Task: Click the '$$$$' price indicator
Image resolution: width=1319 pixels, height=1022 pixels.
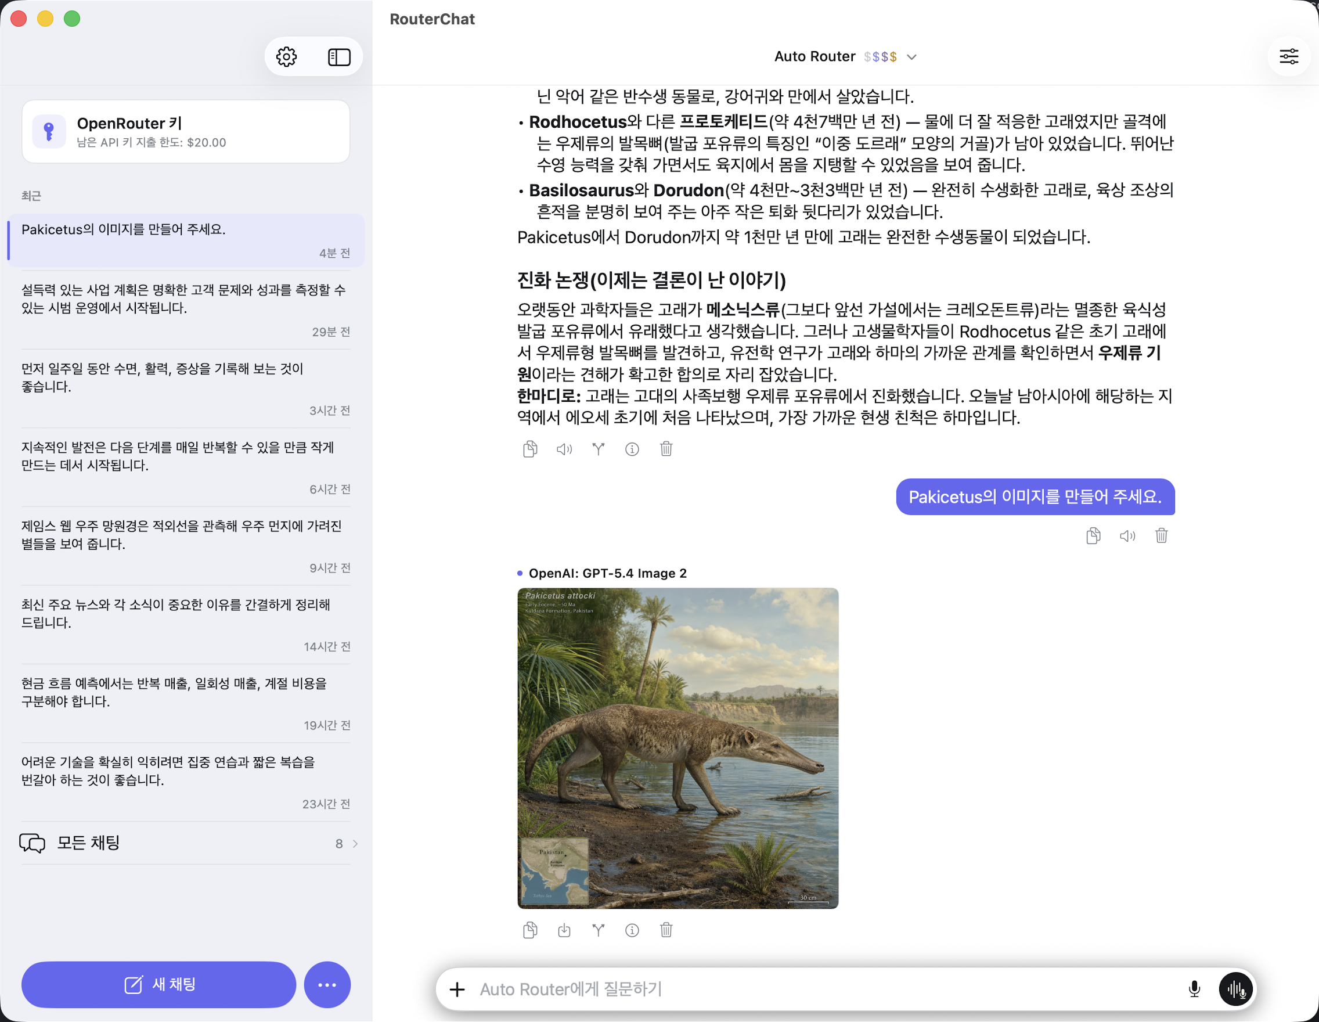Action: point(880,57)
